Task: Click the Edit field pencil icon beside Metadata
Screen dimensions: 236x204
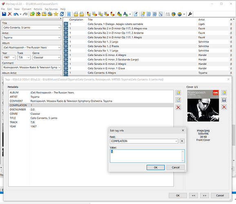Action: click(x=178, y=100)
